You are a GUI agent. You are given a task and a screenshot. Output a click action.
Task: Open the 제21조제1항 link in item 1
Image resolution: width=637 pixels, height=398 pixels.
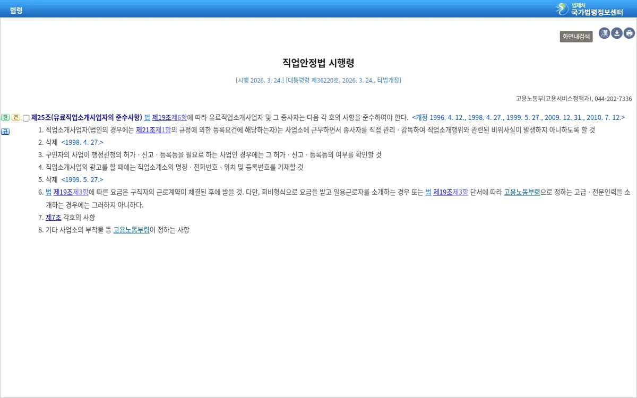153,130
